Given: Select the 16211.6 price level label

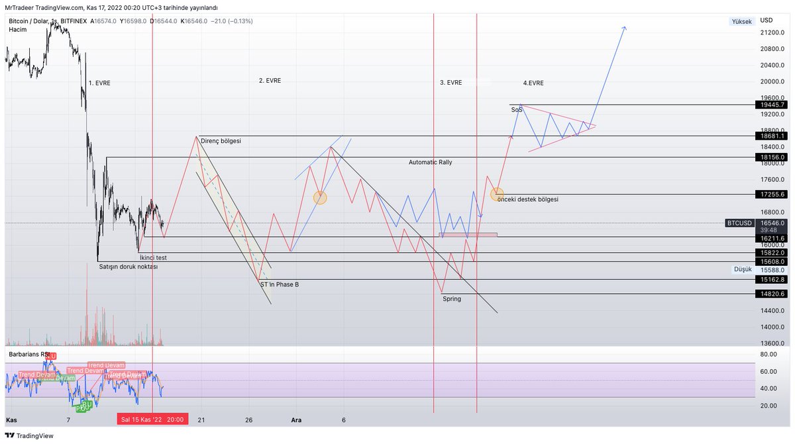Looking at the screenshot, I should point(772,238).
